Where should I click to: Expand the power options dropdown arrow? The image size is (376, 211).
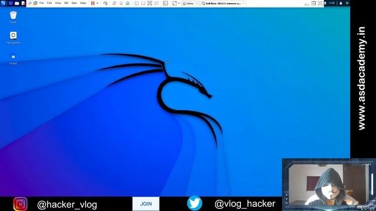[x=98, y=4]
